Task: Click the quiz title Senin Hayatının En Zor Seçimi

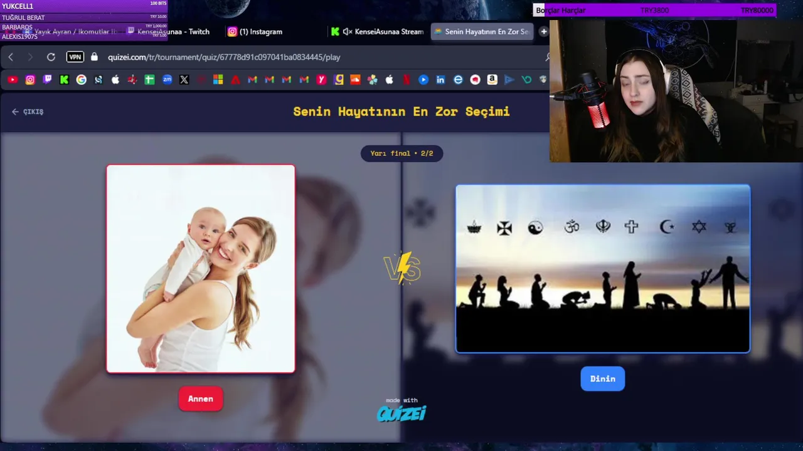Action: pyautogui.click(x=401, y=111)
